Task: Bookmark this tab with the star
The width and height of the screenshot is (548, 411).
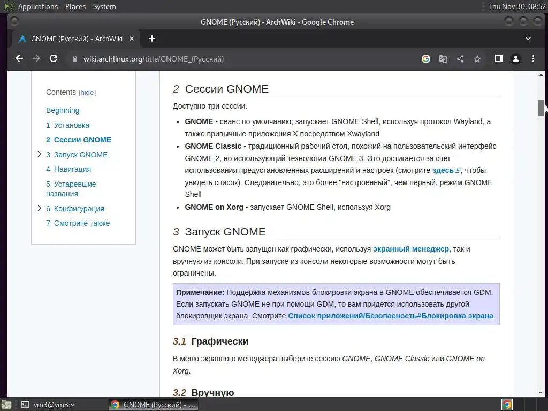Action: [477, 59]
